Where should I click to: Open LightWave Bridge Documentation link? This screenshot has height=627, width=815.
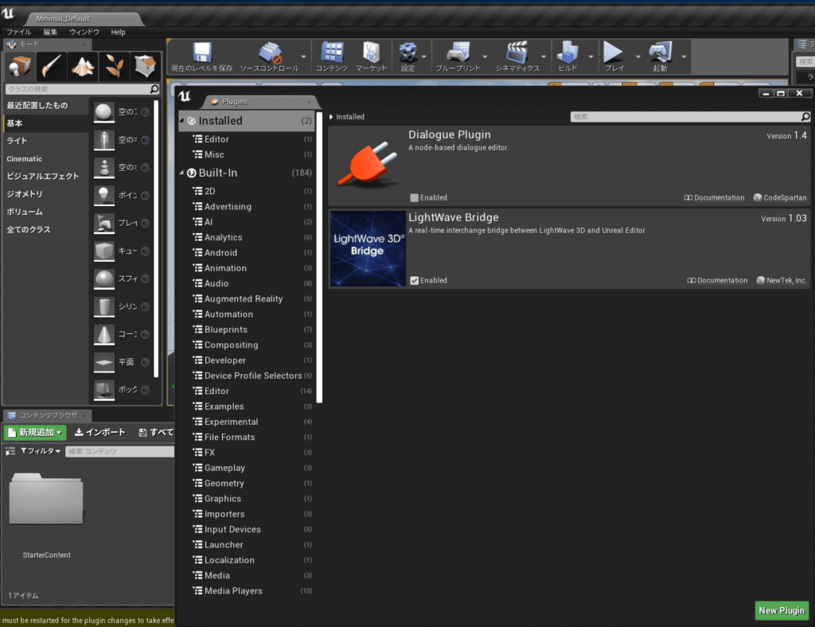[717, 281]
